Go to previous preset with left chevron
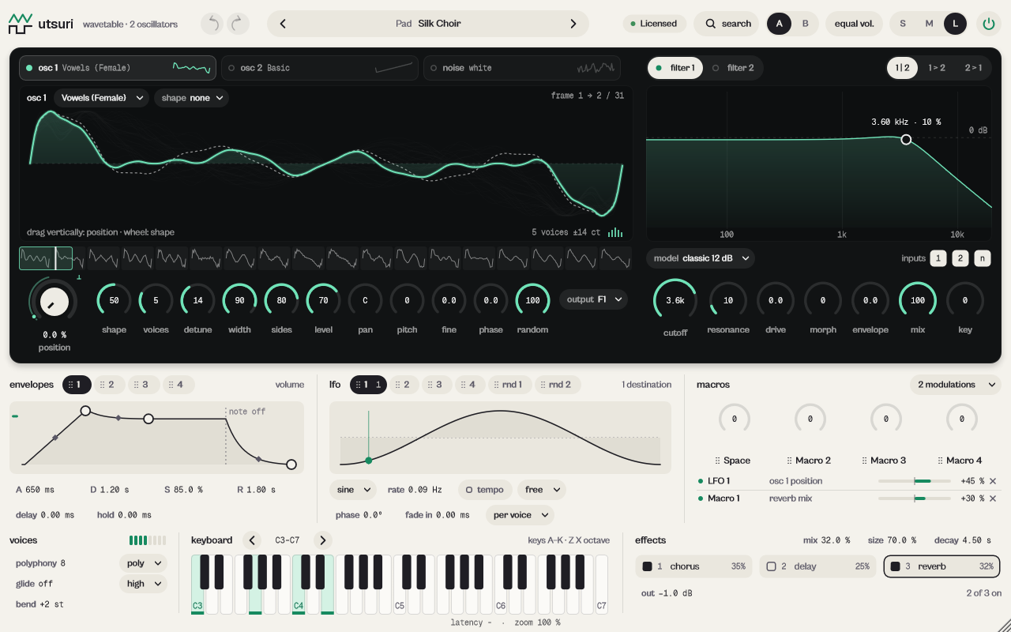The image size is (1011, 632). (x=283, y=24)
